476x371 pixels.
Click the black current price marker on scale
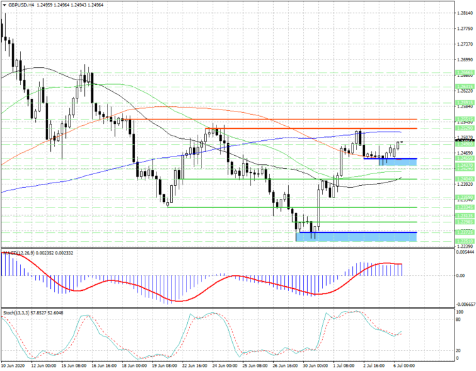pyautogui.click(x=465, y=141)
